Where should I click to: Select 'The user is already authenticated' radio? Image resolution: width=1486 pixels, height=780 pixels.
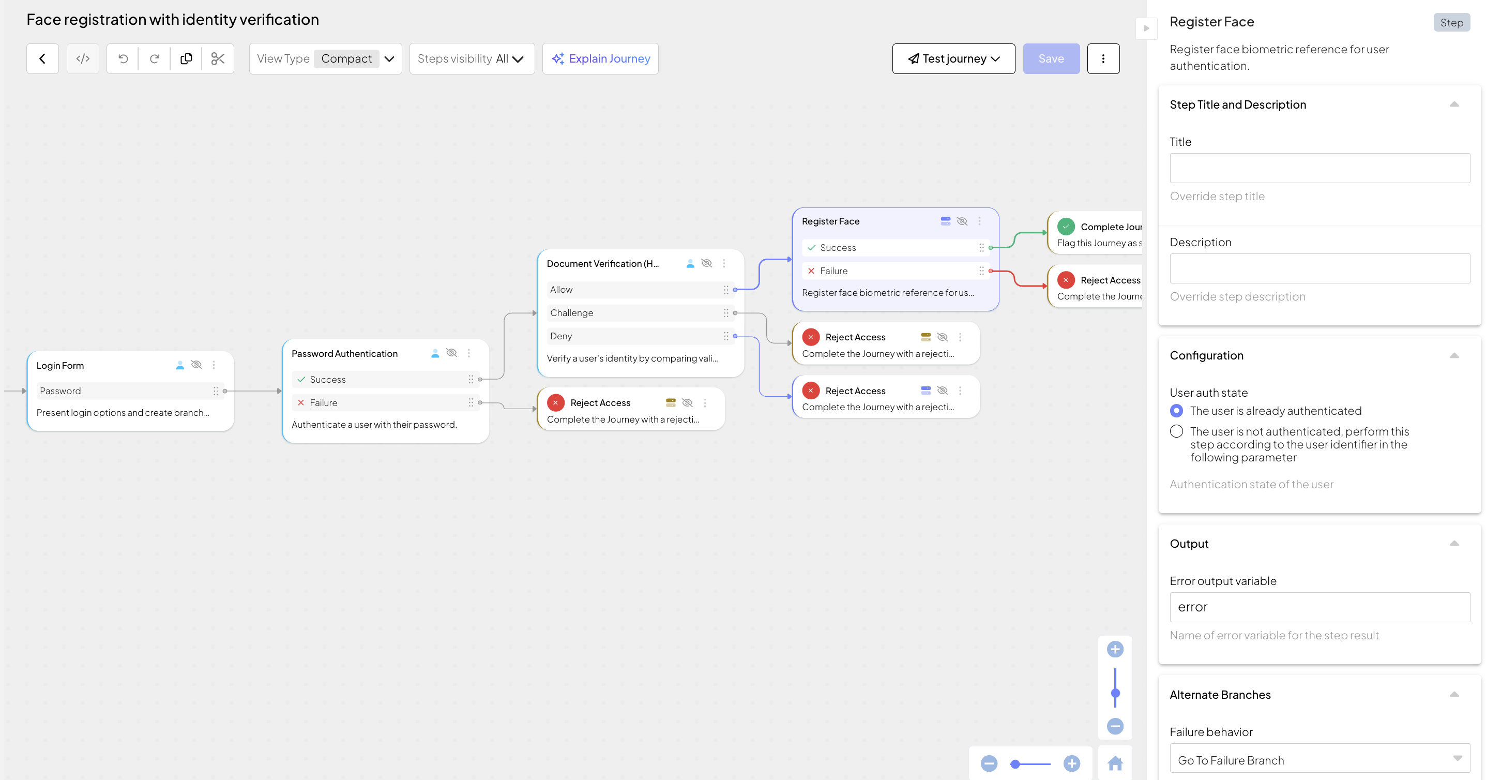pyautogui.click(x=1176, y=410)
